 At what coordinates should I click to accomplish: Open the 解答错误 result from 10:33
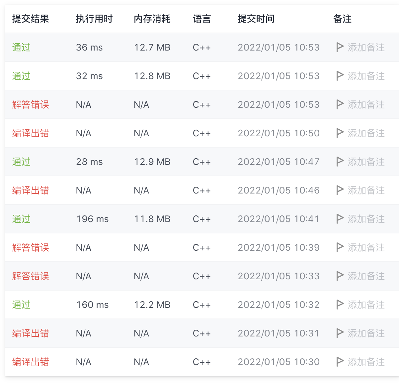pos(31,276)
